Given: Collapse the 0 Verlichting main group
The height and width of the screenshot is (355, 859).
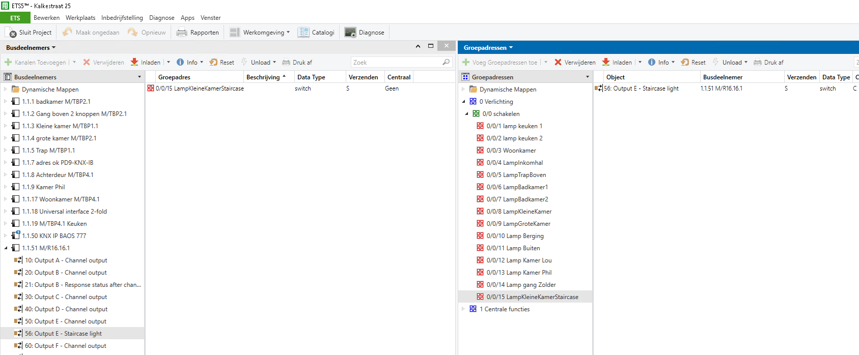Looking at the screenshot, I should (x=463, y=102).
